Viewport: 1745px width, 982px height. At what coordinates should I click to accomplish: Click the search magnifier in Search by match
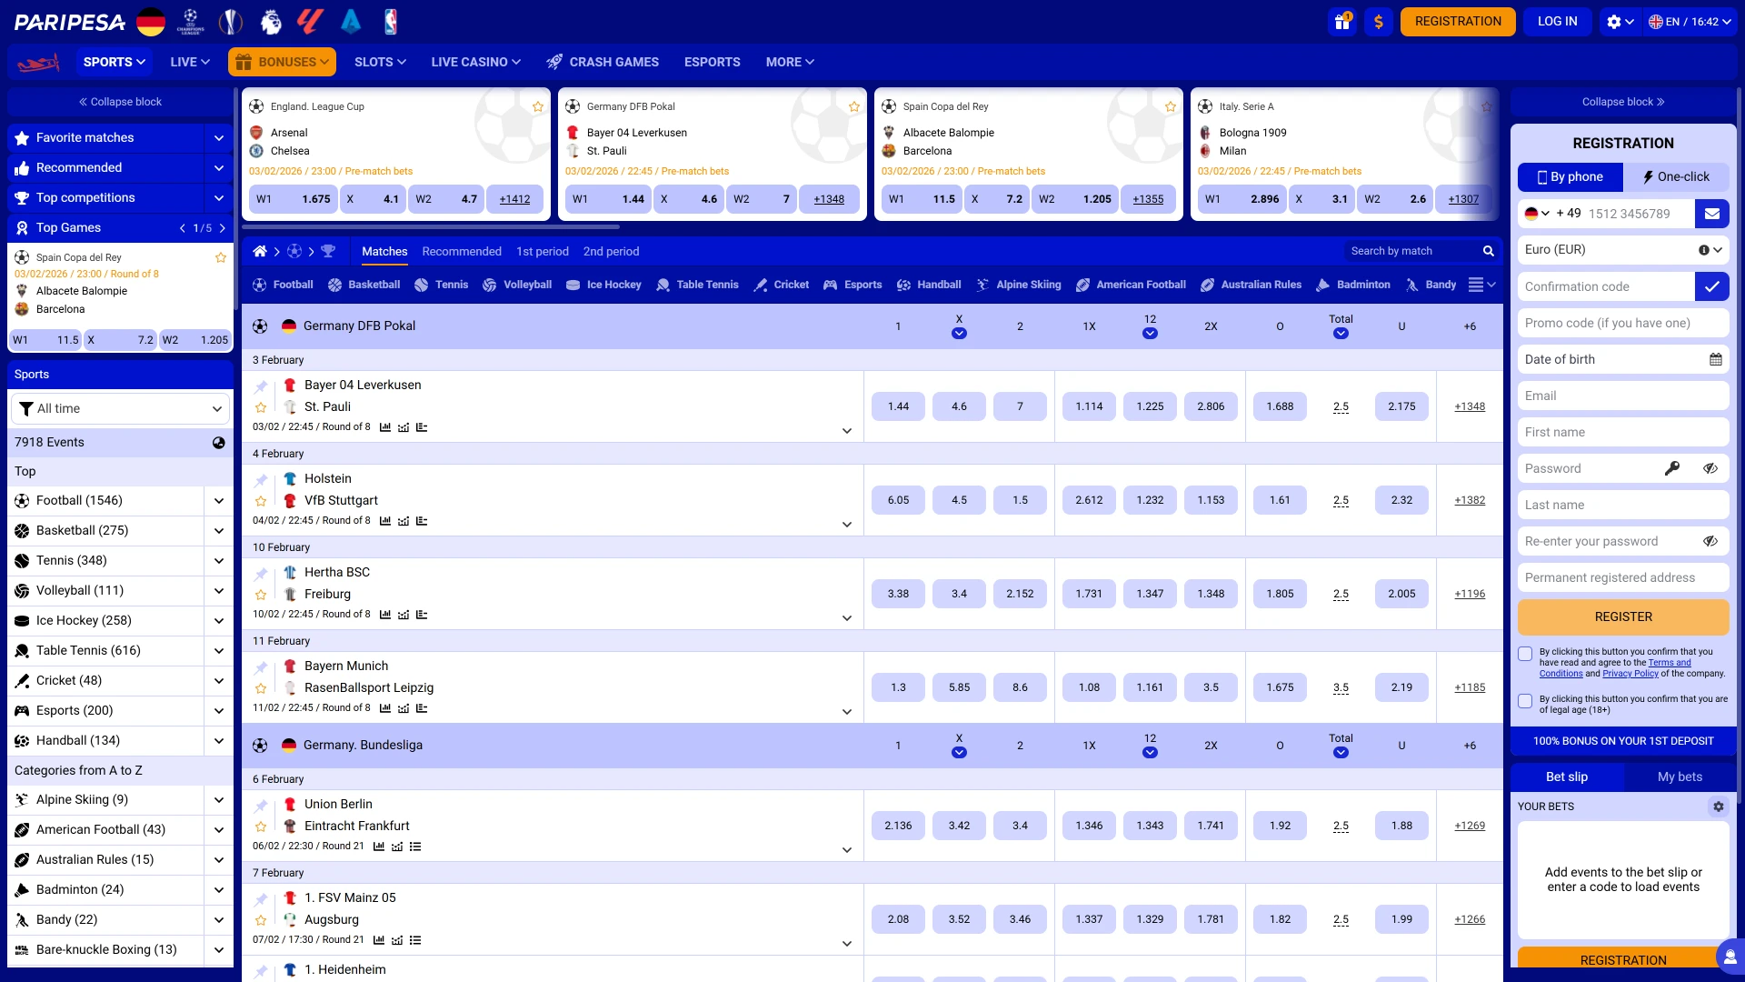[1488, 251]
